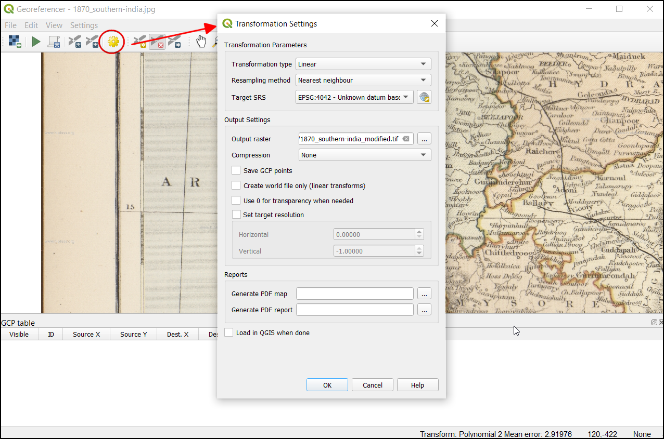This screenshot has height=439, width=664.
Task: Click the GCP table panel title
Action: [x=18, y=323]
